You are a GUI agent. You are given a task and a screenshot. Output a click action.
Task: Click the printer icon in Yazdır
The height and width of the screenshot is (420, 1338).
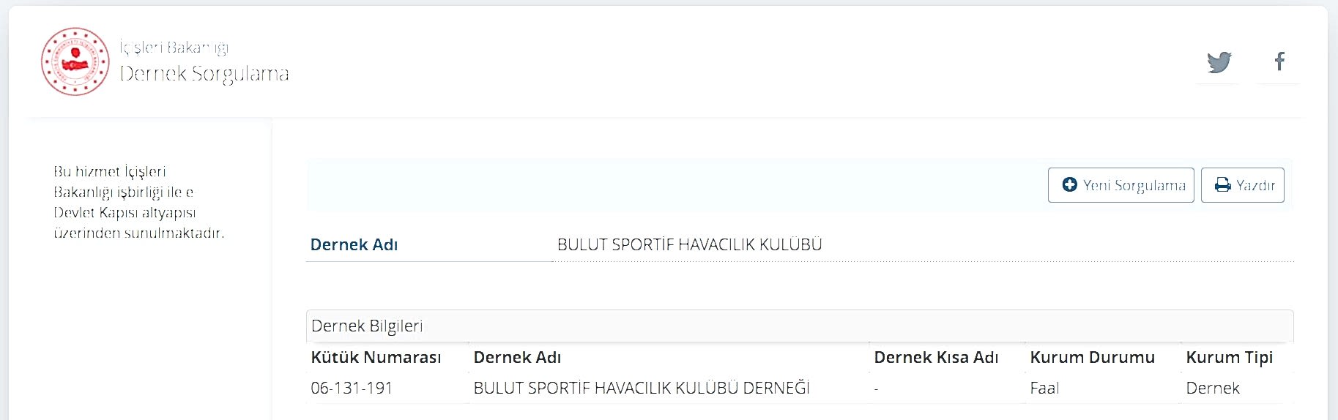[1223, 185]
